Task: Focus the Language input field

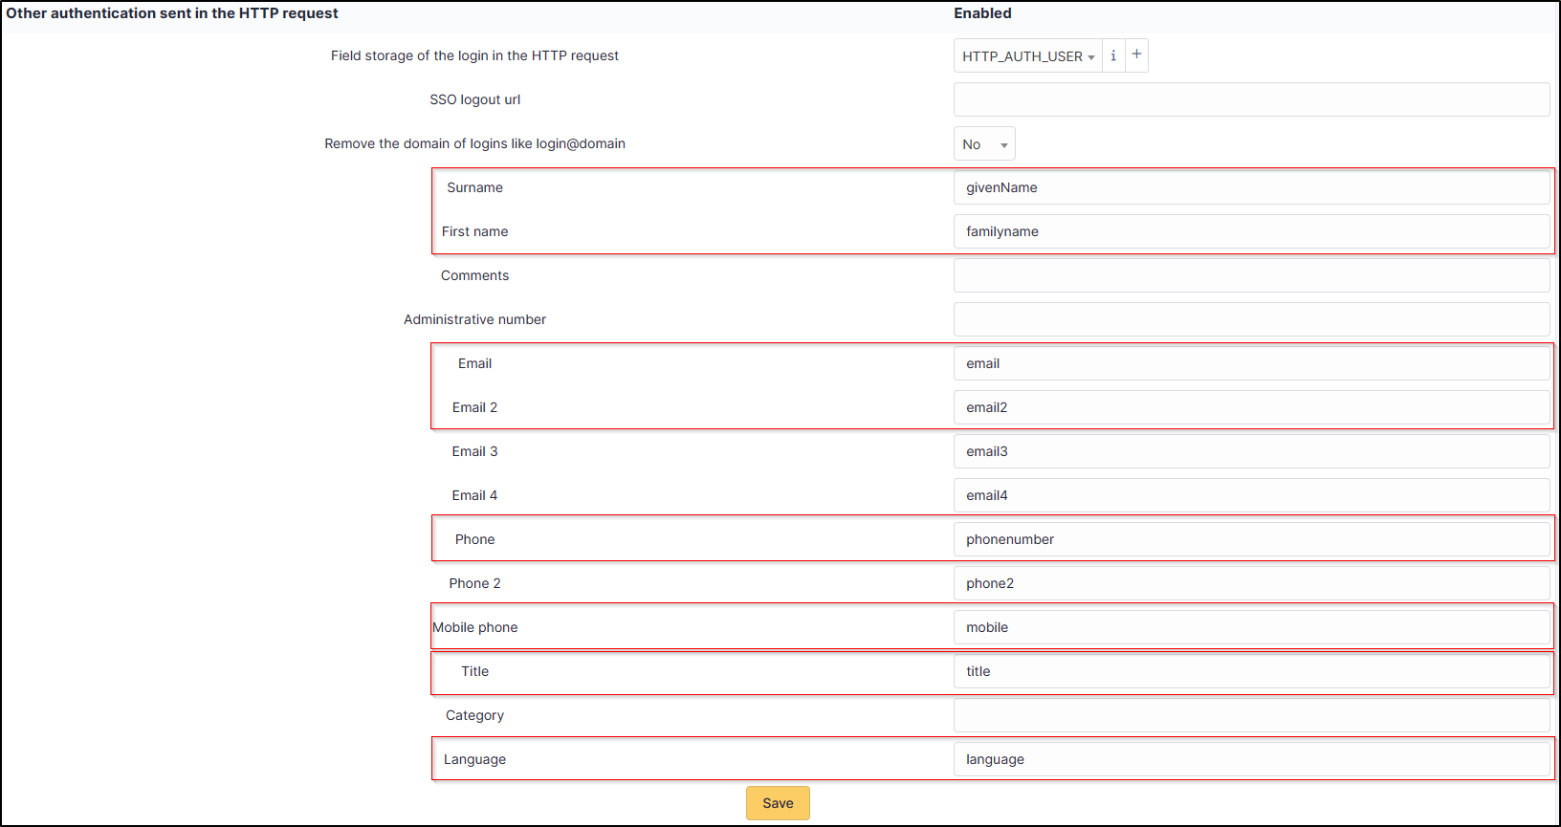Action: coord(1251,759)
